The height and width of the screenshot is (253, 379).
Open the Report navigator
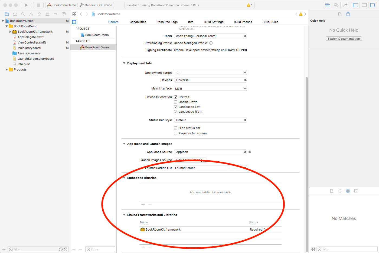tap(64, 14)
